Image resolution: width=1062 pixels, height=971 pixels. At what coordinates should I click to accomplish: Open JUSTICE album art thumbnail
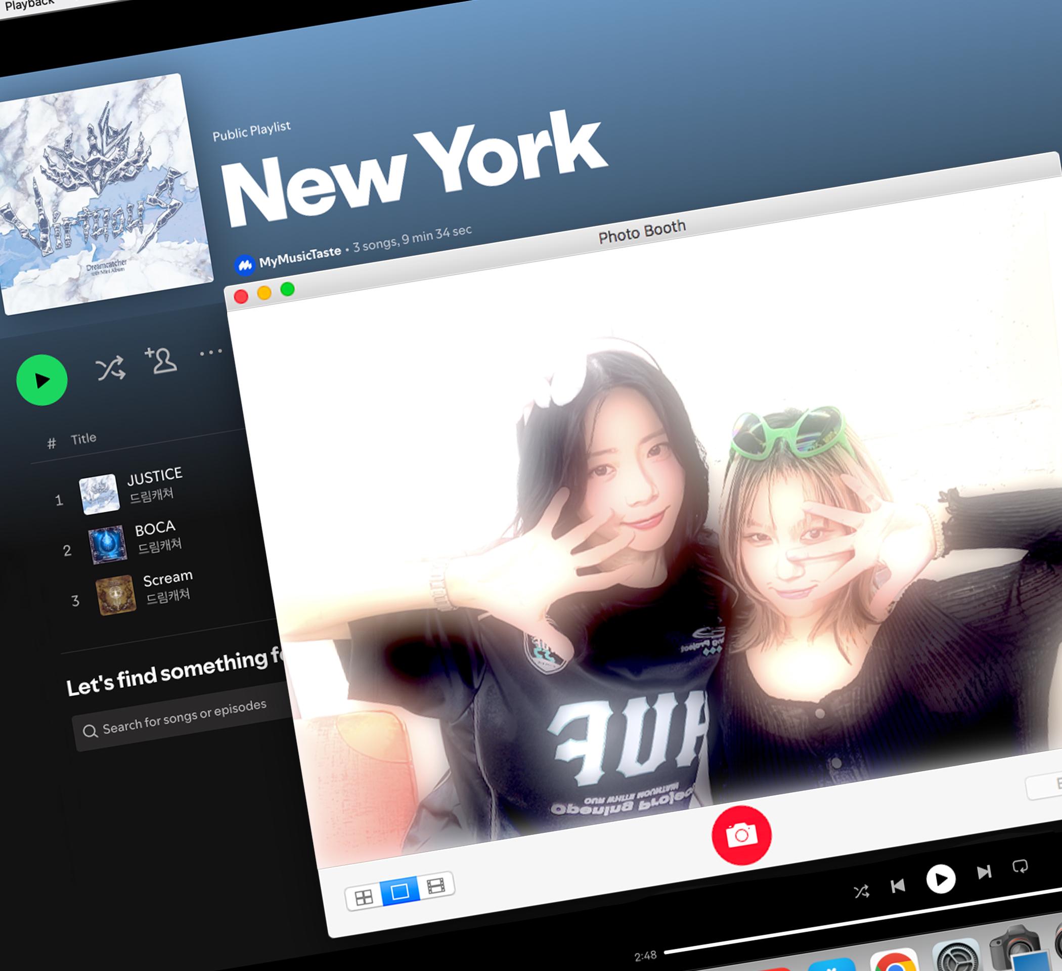[x=99, y=494]
